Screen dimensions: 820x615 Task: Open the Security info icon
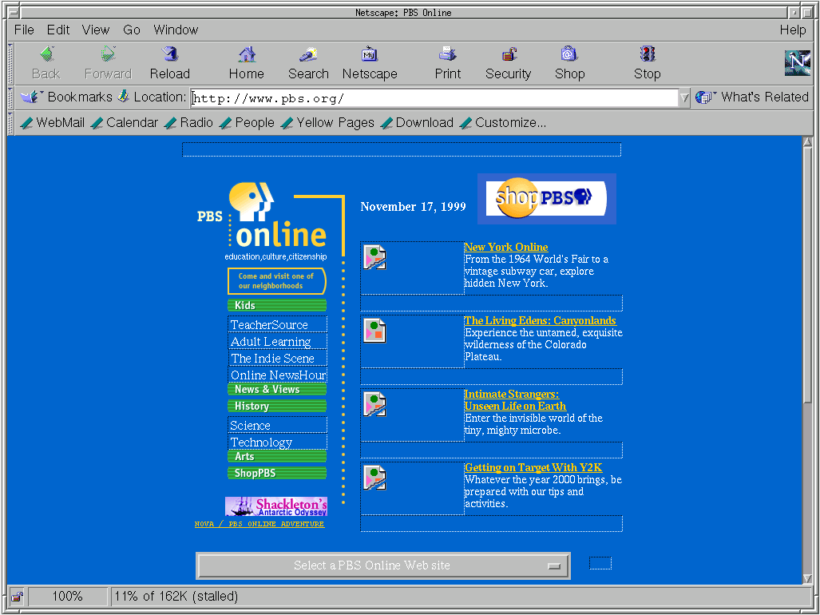508,55
